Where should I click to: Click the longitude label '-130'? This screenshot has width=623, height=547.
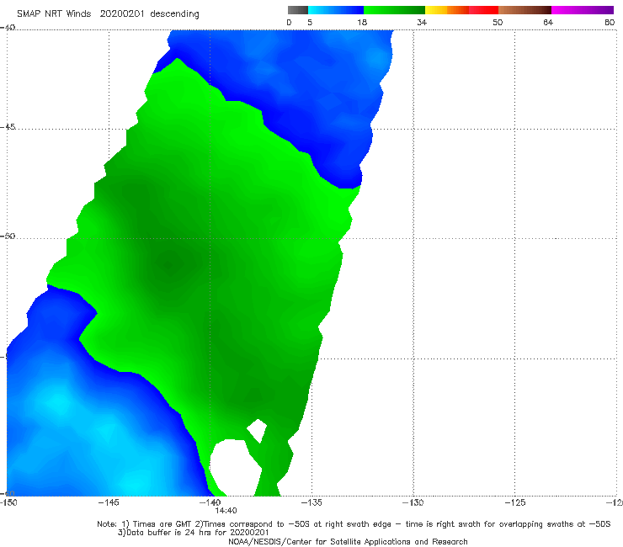(413, 502)
